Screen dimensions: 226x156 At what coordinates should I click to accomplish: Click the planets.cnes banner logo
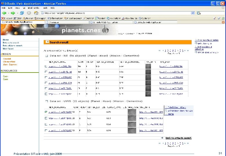click(85, 30)
